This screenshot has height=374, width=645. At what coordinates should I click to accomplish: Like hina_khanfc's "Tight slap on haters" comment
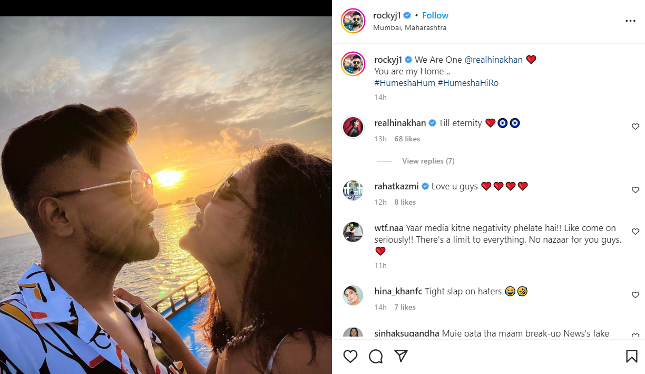point(636,295)
